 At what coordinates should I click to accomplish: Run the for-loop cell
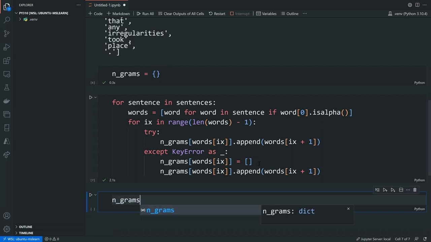91,97
